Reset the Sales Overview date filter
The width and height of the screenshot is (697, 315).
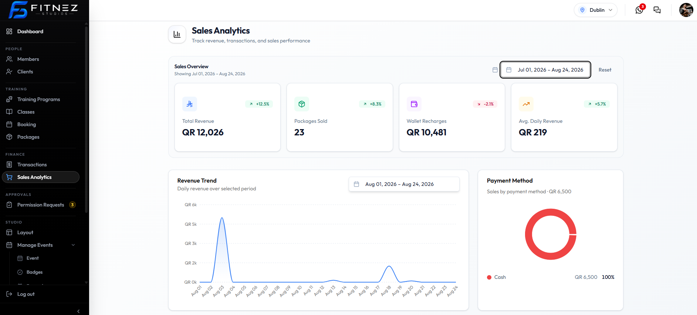pyautogui.click(x=605, y=70)
